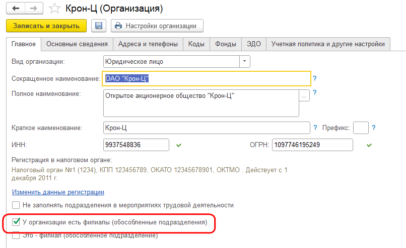
Task: Click the ИНН field 9937548836
Action: click(x=136, y=145)
